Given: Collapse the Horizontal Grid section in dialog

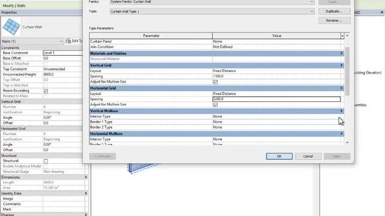Looking at the screenshot, I should coord(341,88).
